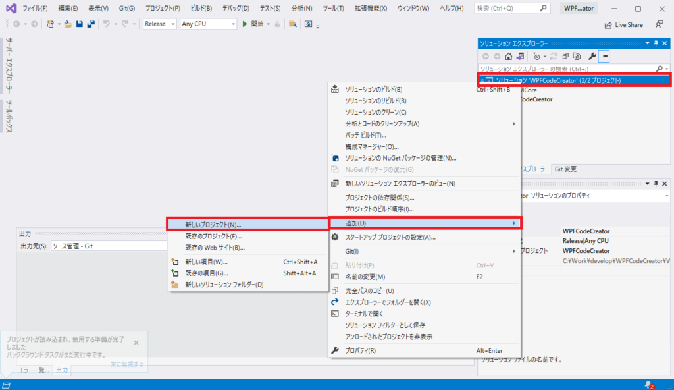The height and width of the screenshot is (390, 674).
Task: Click the find in files toolbar icon
Action: (x=293, y=24)
